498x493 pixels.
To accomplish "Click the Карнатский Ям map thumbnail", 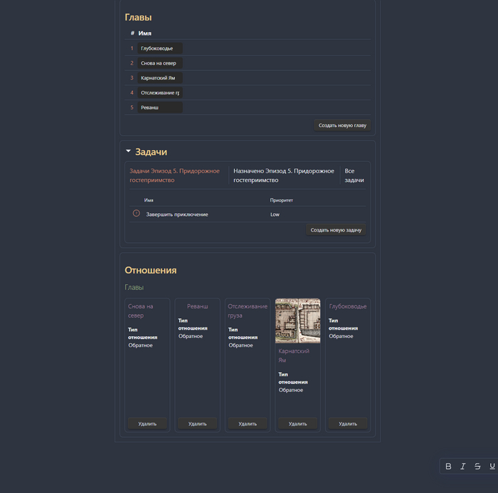I will [x=297, y=320].
